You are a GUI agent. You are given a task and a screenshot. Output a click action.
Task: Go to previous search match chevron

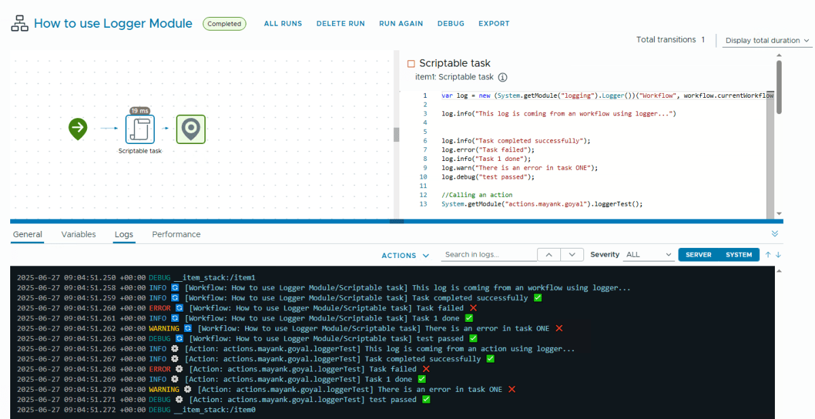[549, 255]
